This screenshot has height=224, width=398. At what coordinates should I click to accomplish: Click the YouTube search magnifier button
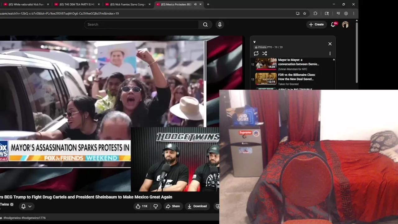click(205, 25)
